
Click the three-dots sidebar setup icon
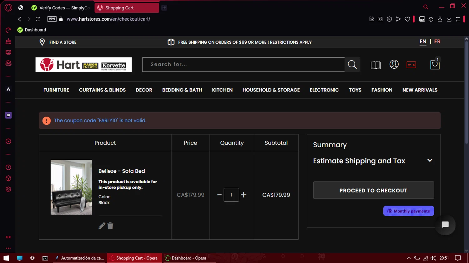point(8,248)
